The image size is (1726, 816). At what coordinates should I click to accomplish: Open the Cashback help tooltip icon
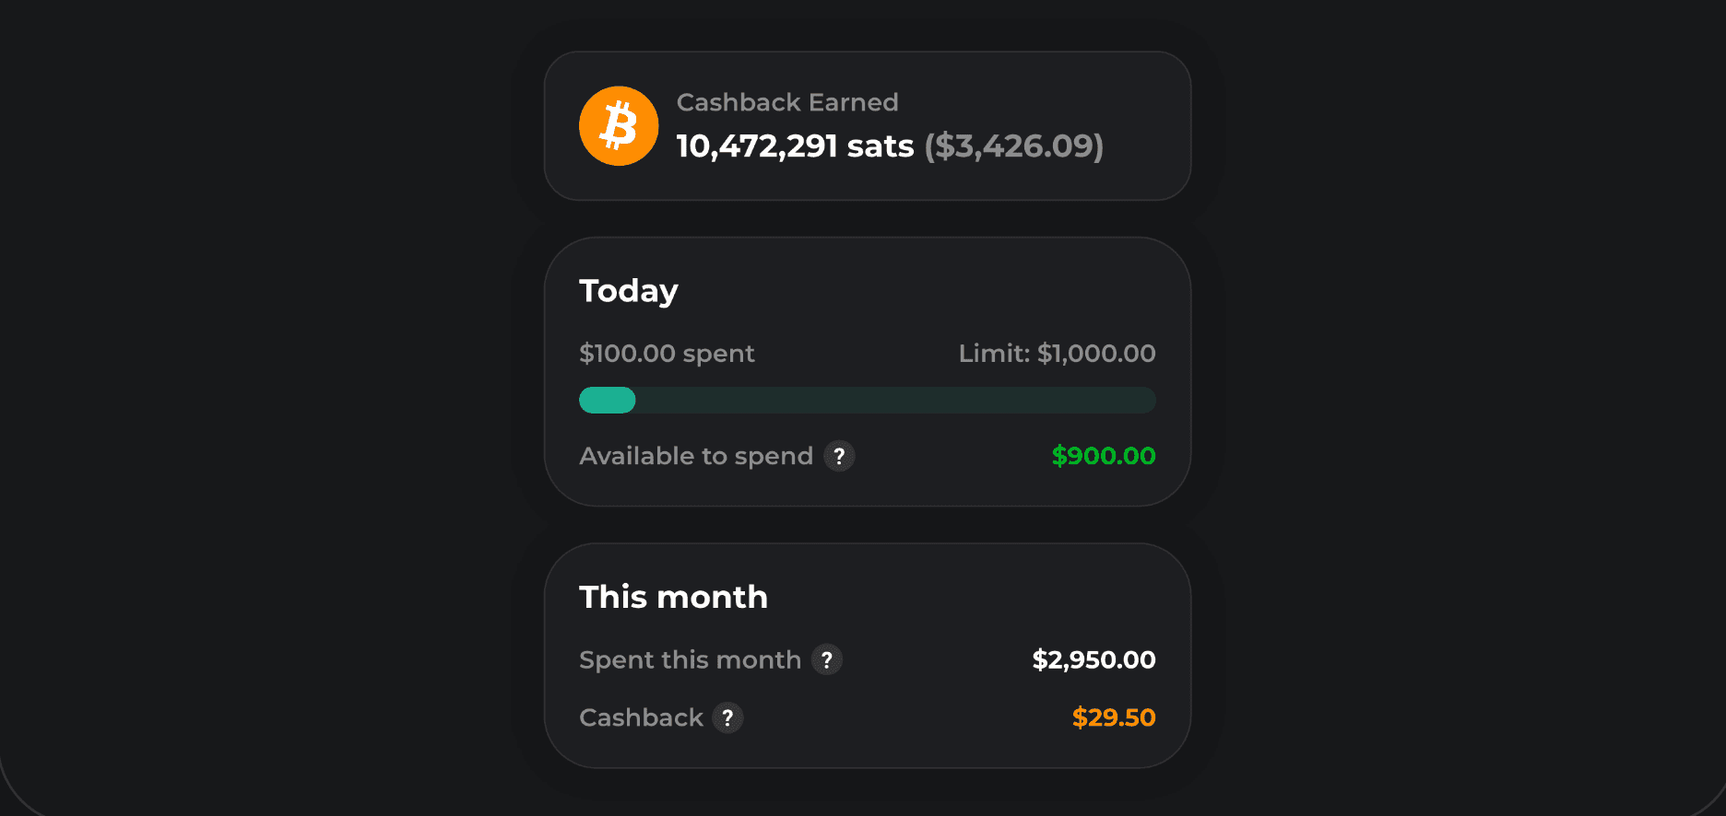point(727,717)
